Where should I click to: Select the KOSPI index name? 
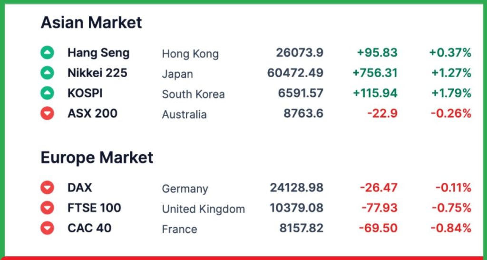pos(85,93)
